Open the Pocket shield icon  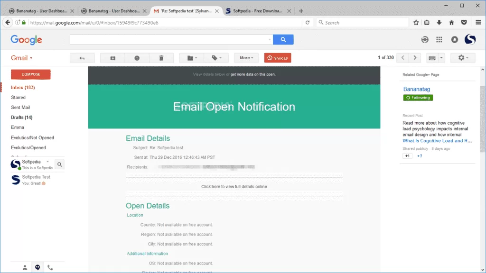[464, 23]
